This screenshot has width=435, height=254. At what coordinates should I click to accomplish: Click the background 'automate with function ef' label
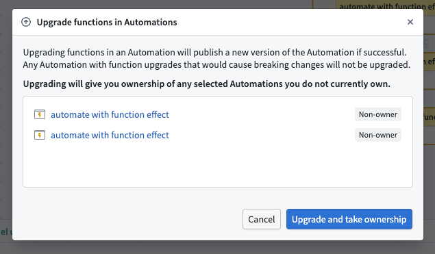(x=387, y=5)
